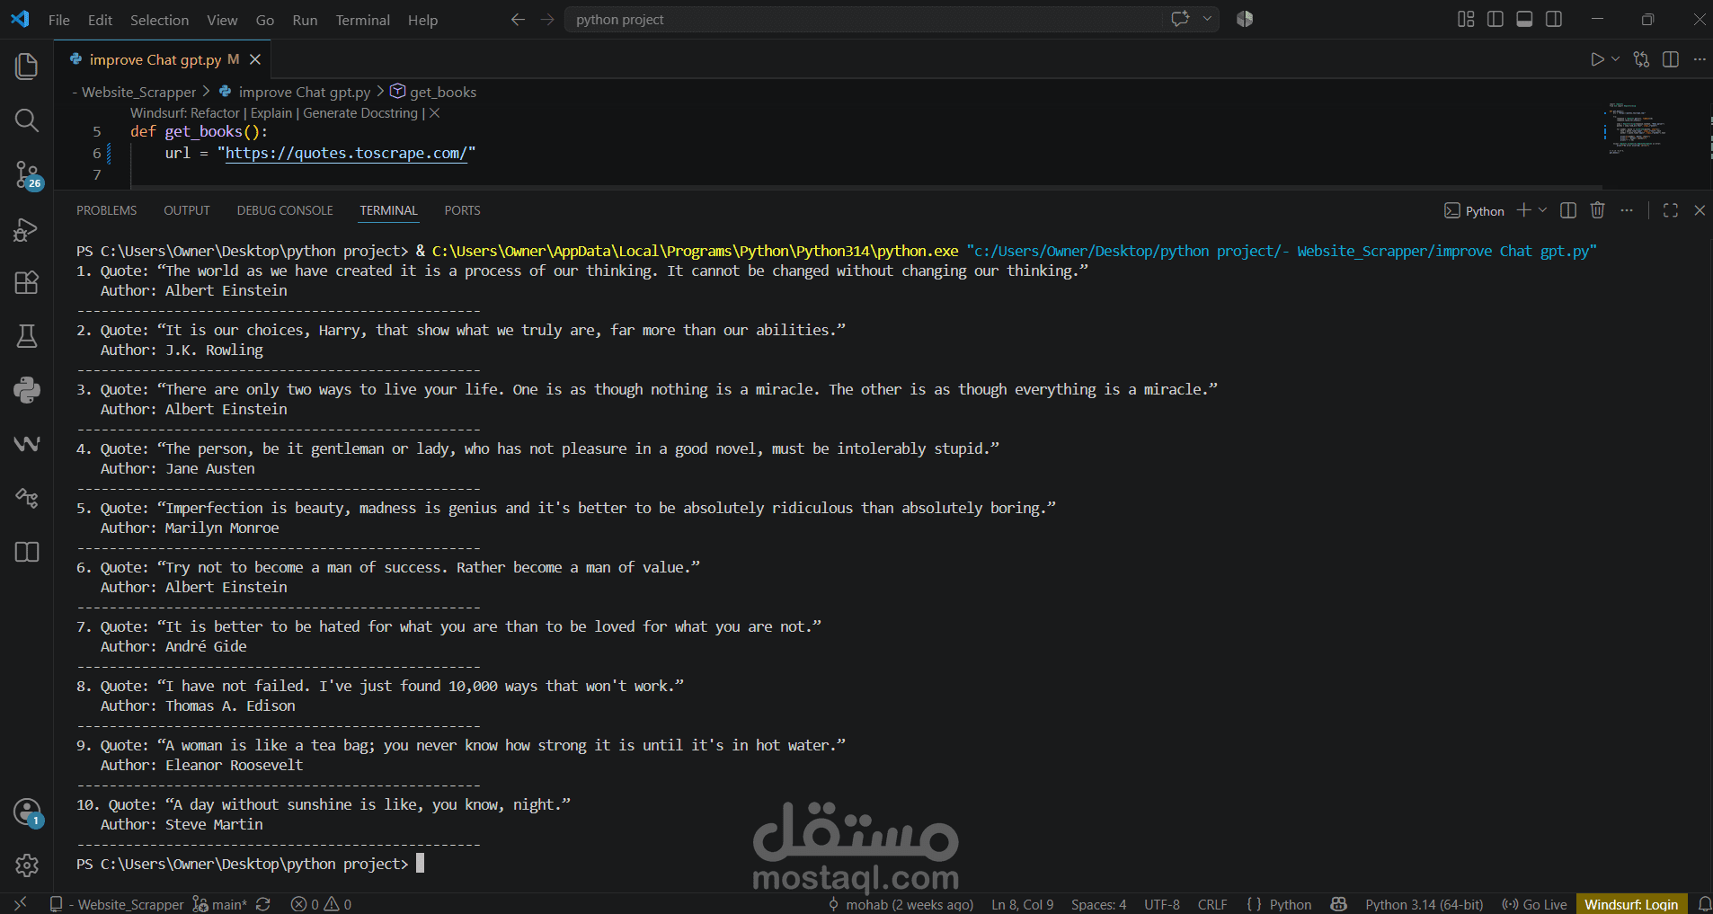Open Run and Debug view
The height and width of the screenshot is (914, 1713).
coord(27,229)
